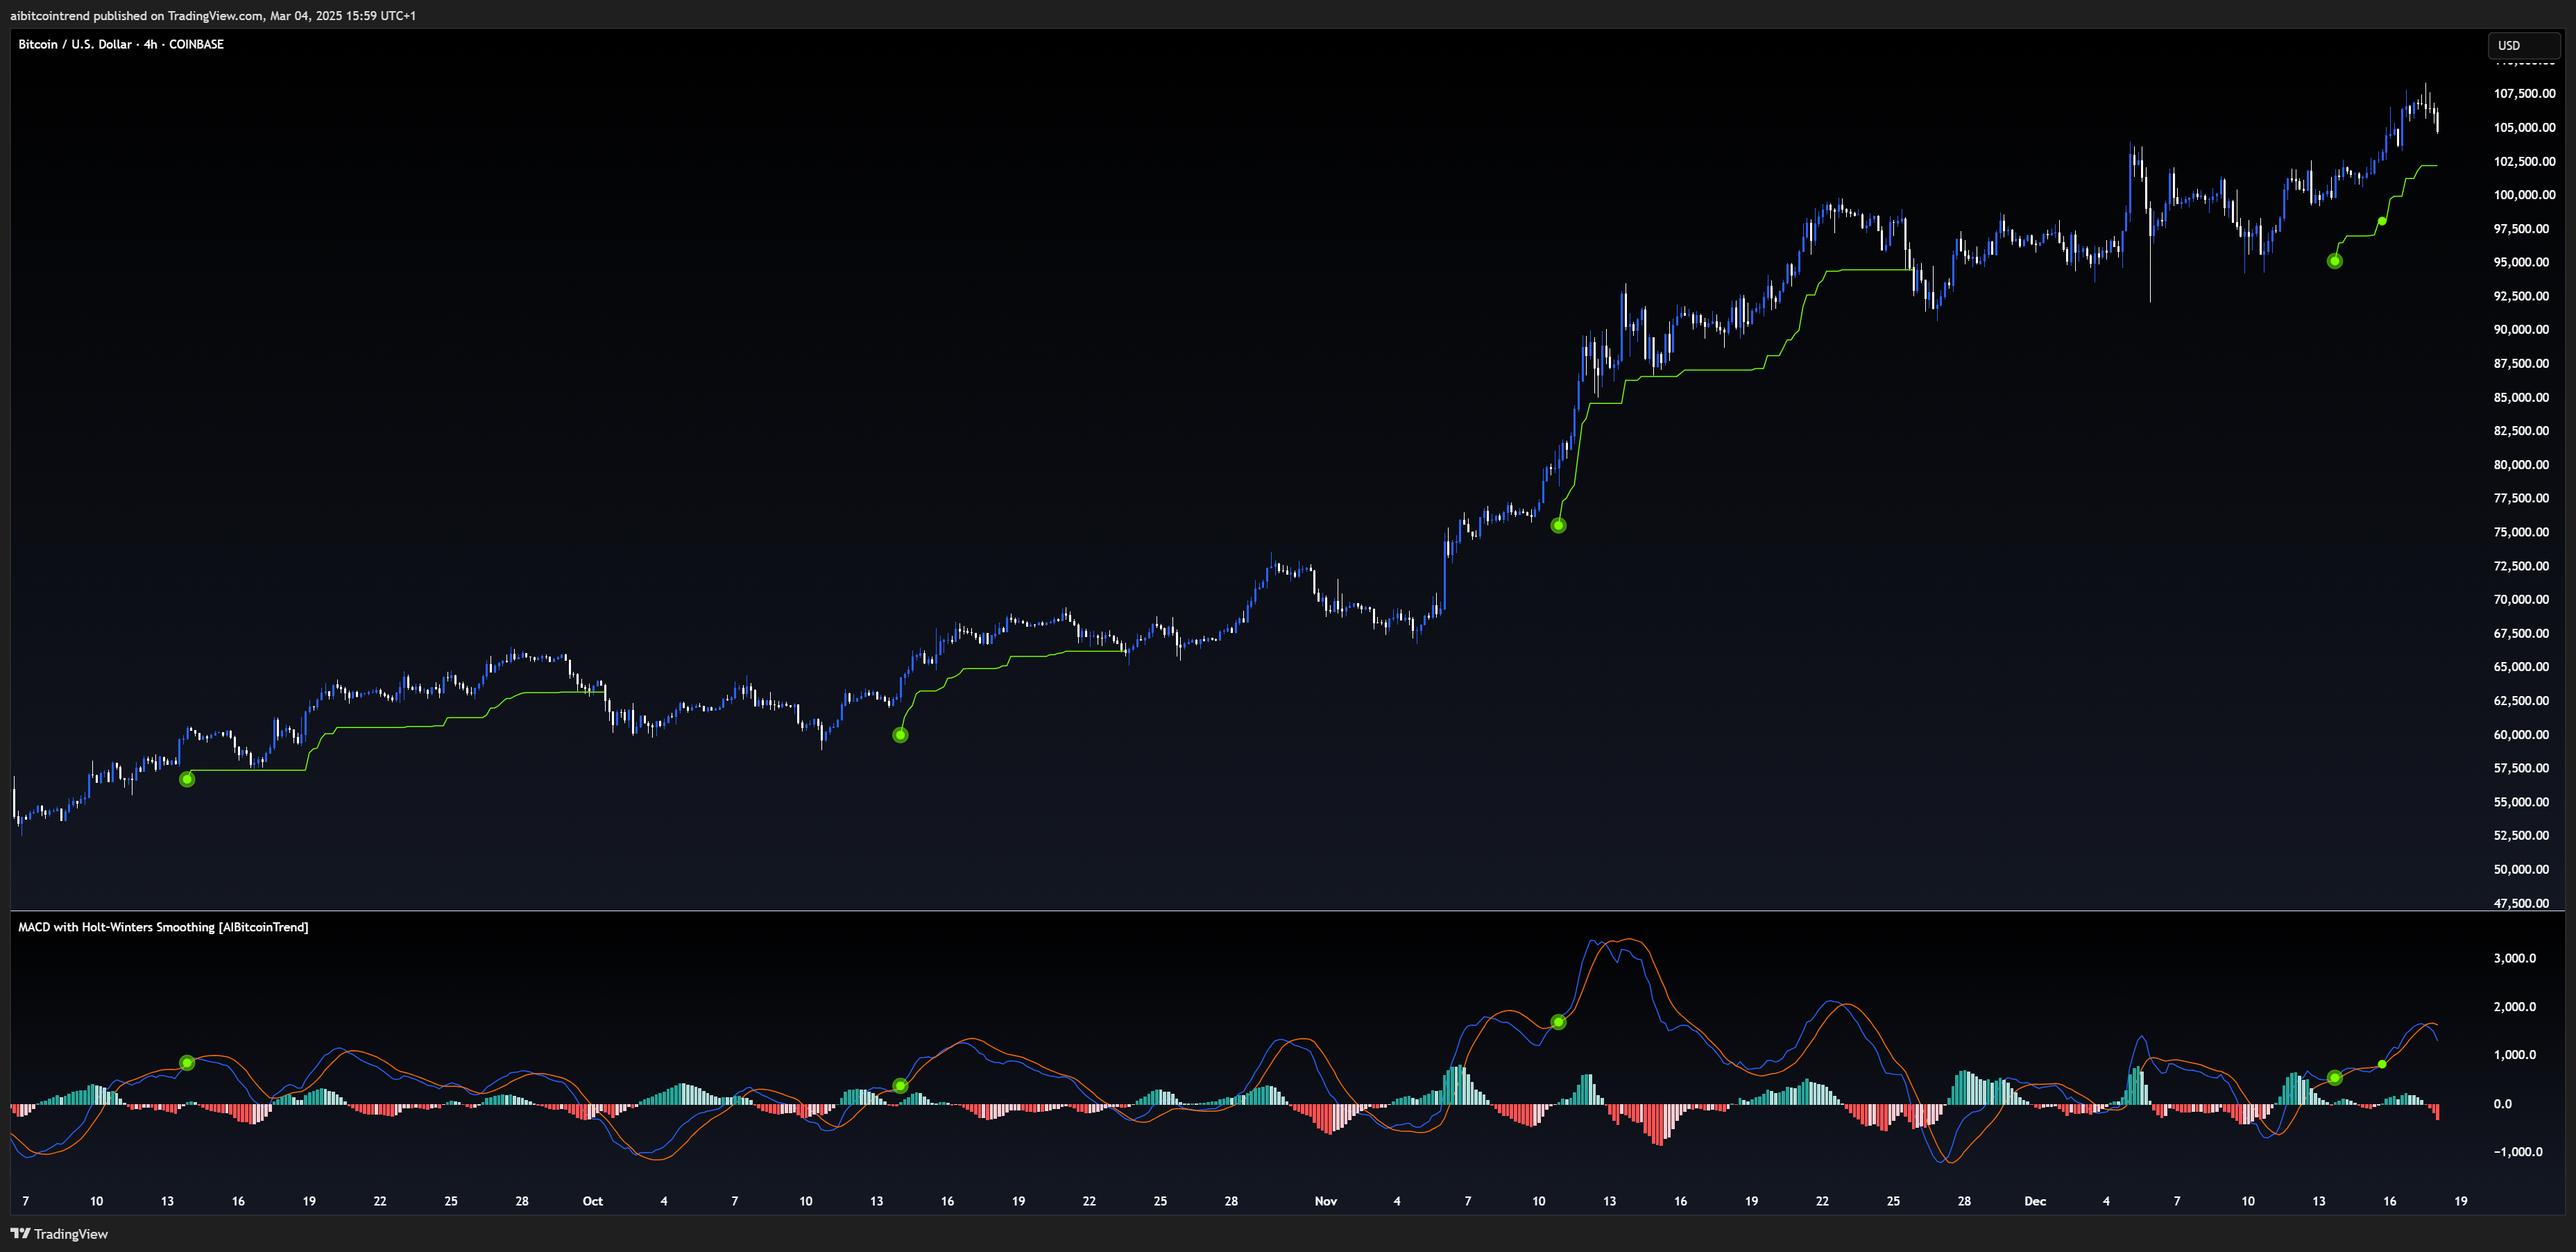Click the mid-October green signal marker on price chart
This screenshot has width=2576, height=1252.
coord(900,735)
